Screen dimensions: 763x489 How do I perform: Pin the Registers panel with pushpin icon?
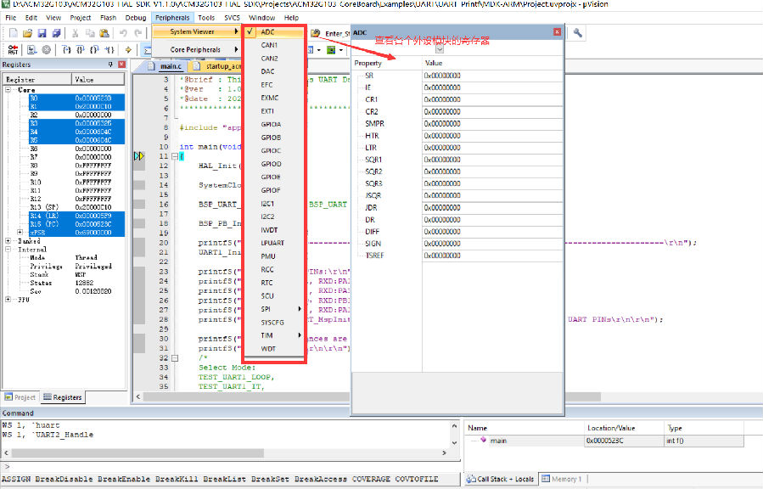point(110,65)
